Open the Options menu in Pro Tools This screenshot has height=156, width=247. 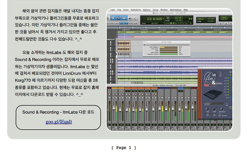click(147, 10)
